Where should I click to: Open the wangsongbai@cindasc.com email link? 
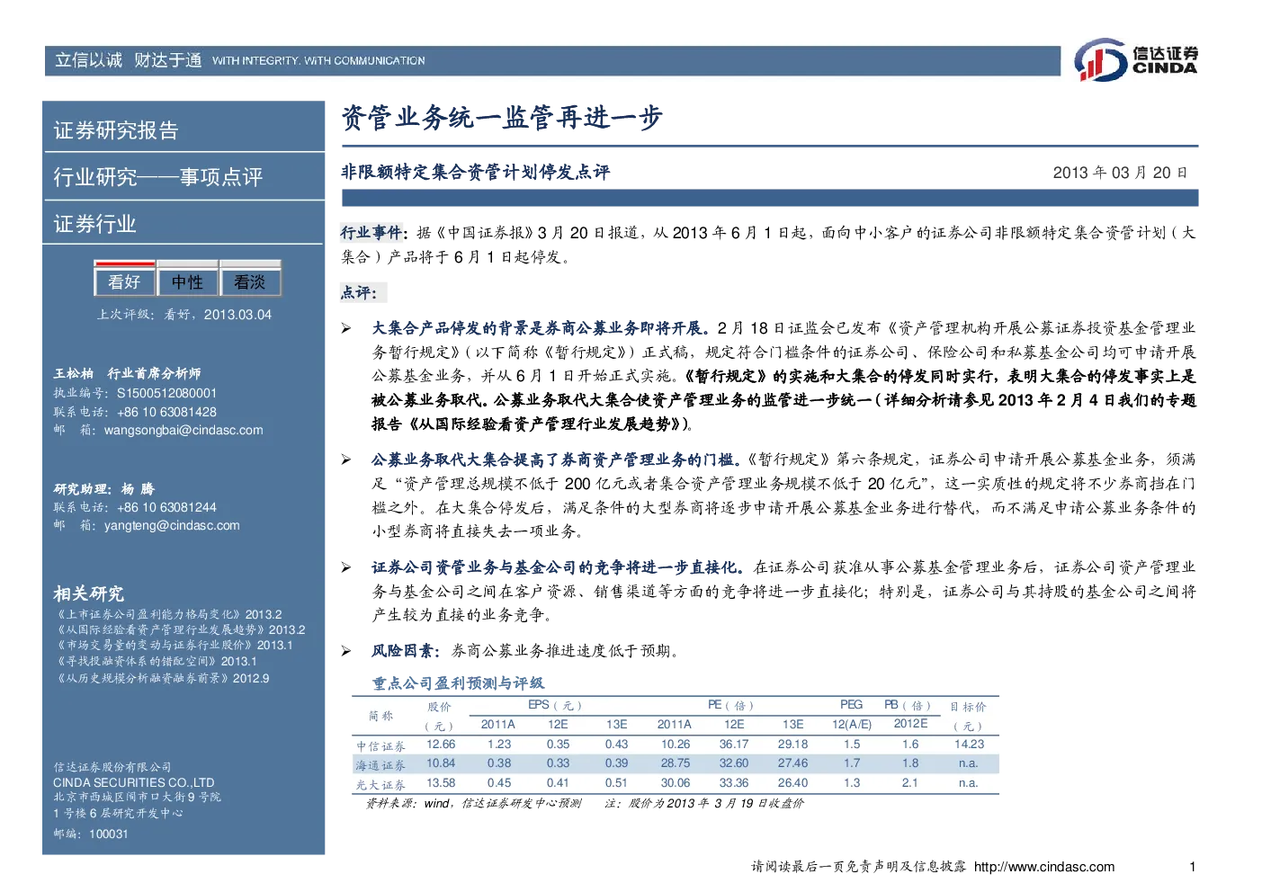pyautogui.click(x=183, y=430)
